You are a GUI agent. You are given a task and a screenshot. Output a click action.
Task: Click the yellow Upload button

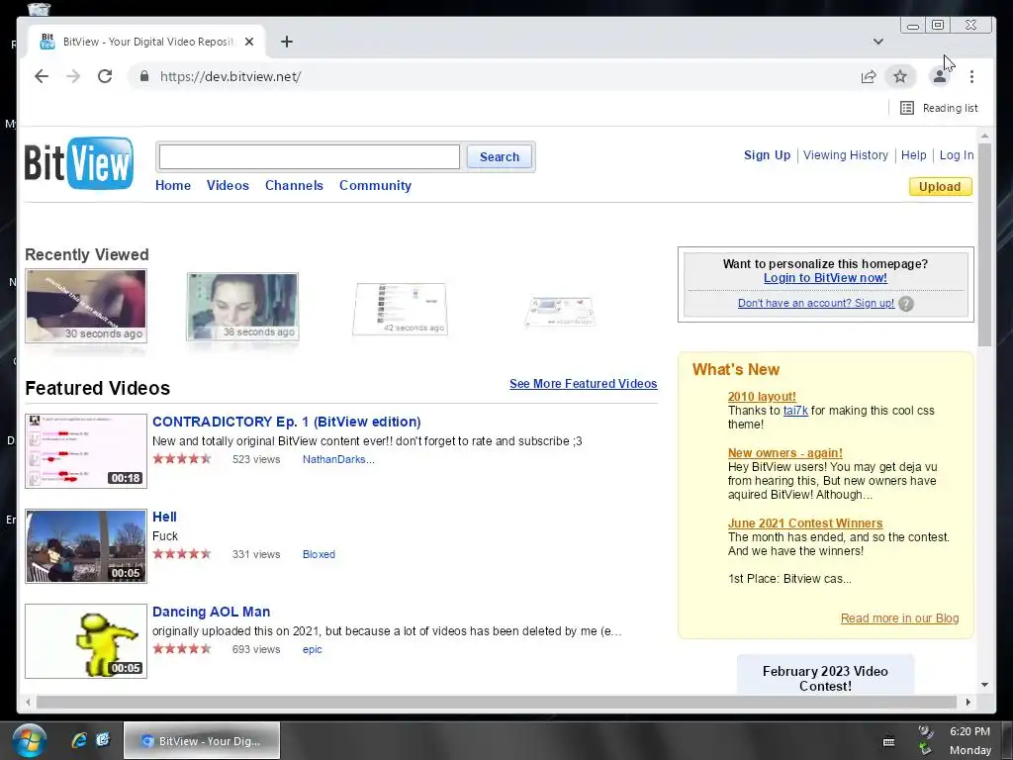(940, 187)
